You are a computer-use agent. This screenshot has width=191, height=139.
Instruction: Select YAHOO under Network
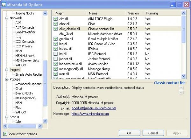21,65
